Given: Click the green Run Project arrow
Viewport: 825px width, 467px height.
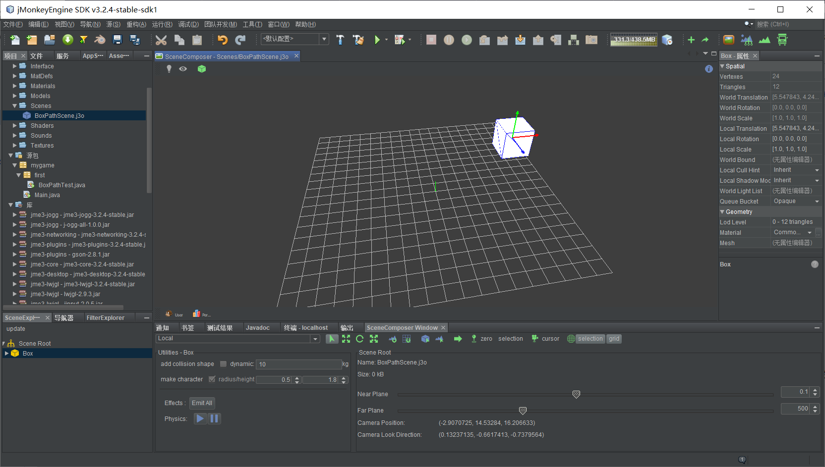Looking at the screenshot, I should 377,40.
